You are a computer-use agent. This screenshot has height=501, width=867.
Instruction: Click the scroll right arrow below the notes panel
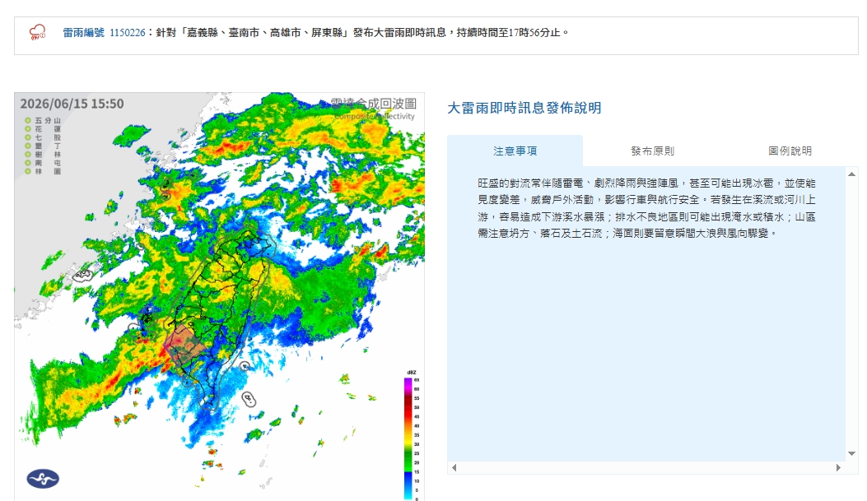tap(838, 468)
